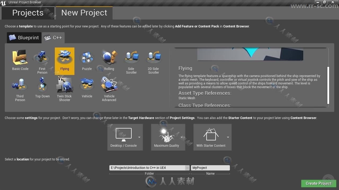Viewport: 339px width, 190px height.
Task: Click the 'Static Mesh' reference text
Action: tap(187, 98)
